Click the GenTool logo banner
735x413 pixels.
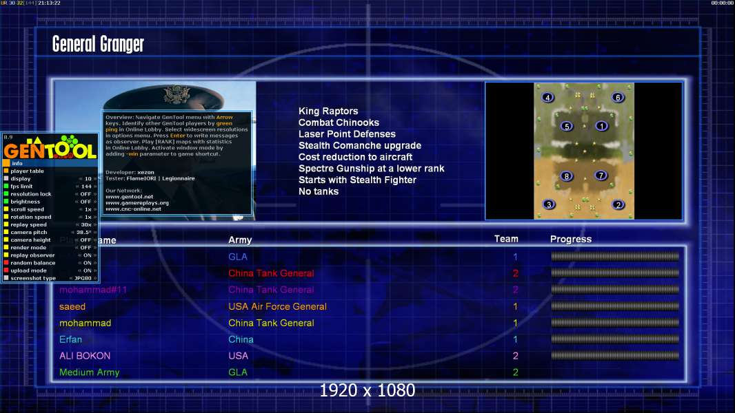coord(50,147)
